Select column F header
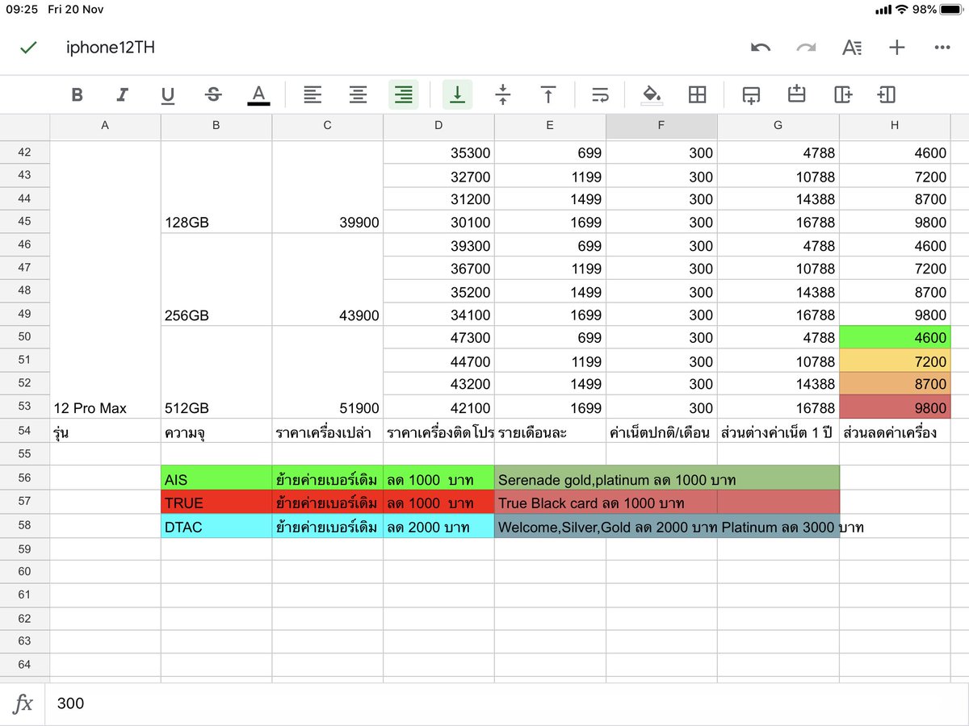This screenshot has height=726, width=969. [x=661, y=126]
